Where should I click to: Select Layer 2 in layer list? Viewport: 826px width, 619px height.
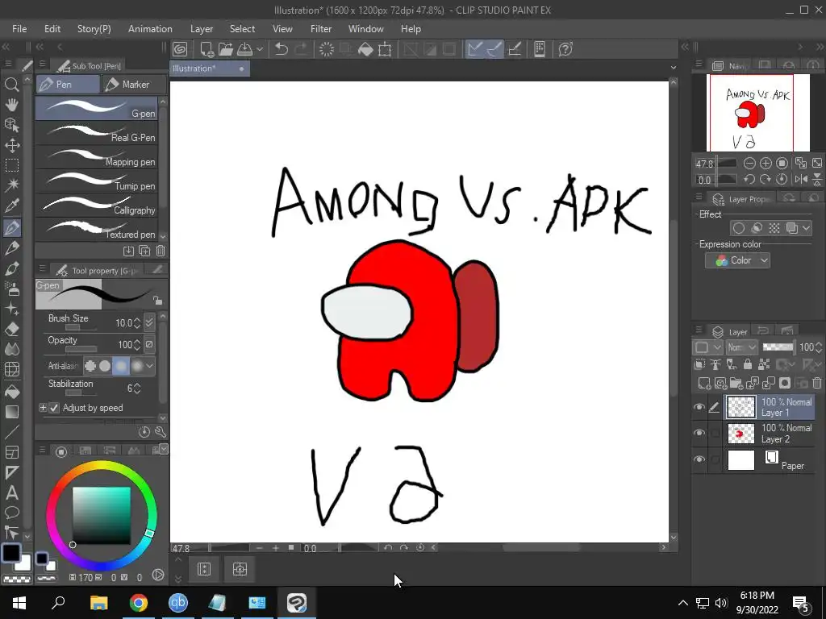(x=770, y=433)
